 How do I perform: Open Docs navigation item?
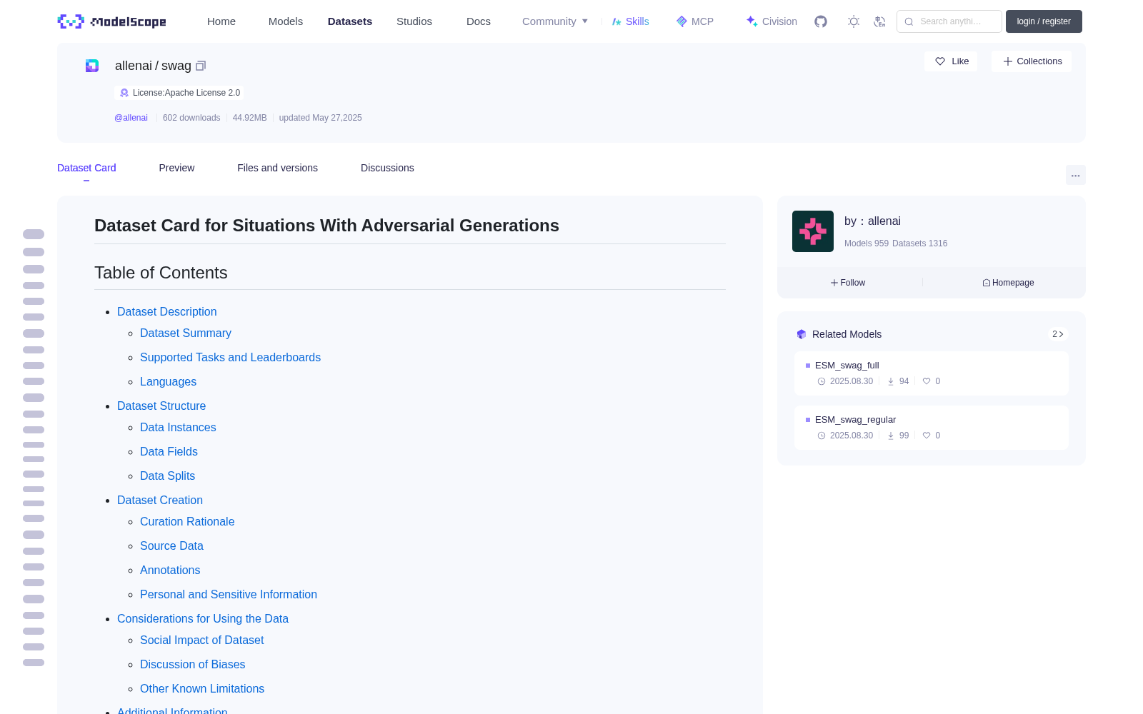pos(479,21)
